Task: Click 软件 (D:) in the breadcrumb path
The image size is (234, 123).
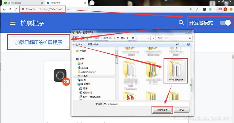Action: coord(108,38)
